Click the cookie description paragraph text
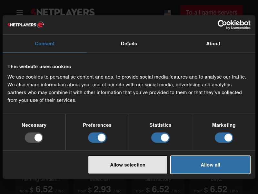Screen dimensions: 258x194 tap(127, 89)
